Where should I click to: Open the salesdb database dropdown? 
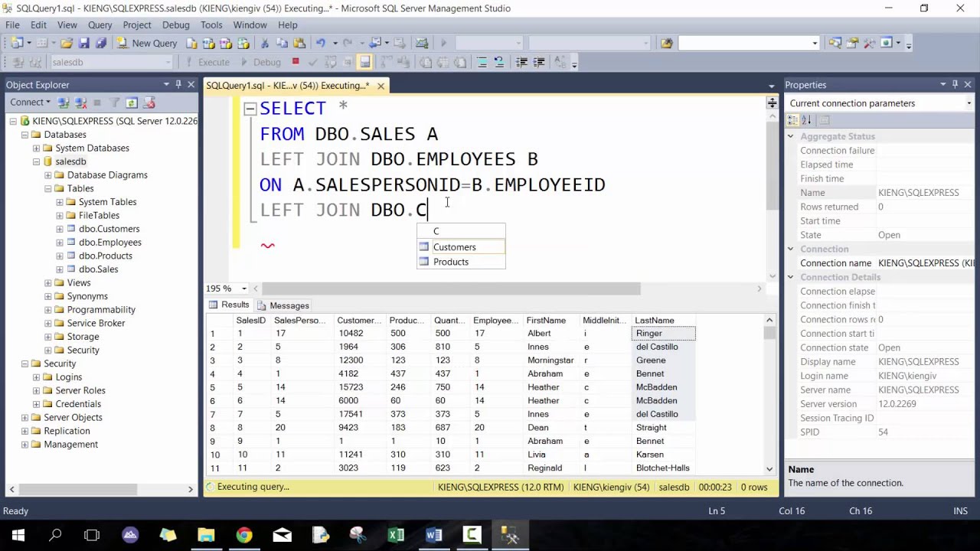(x=168, y=63)
